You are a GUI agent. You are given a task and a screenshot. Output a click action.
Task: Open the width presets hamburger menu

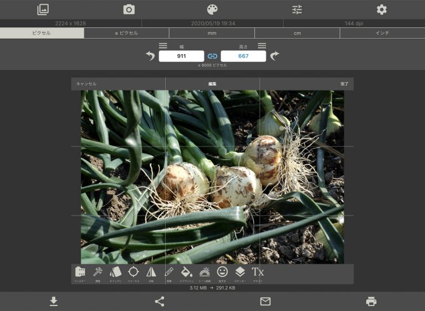click(x=163, y=46)
